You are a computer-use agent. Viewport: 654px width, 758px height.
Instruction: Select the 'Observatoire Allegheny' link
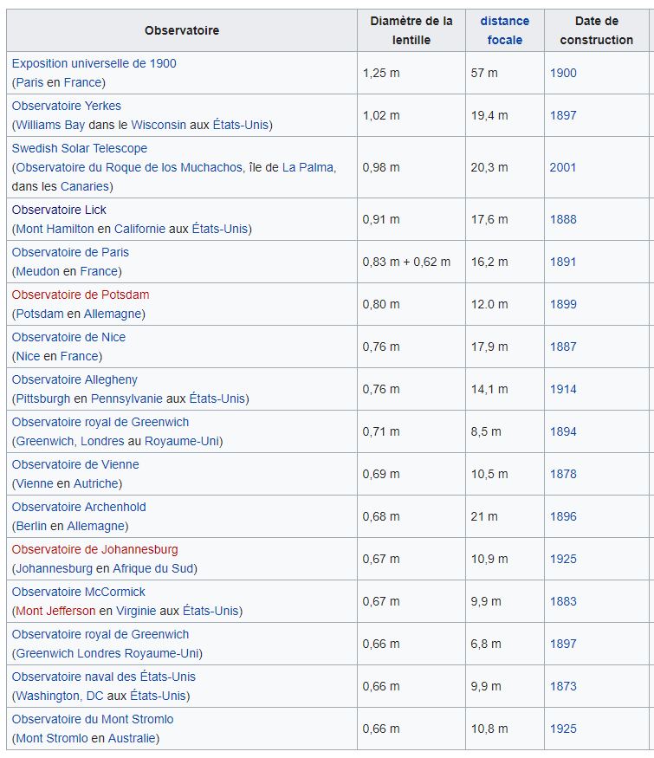click(74, 379)
